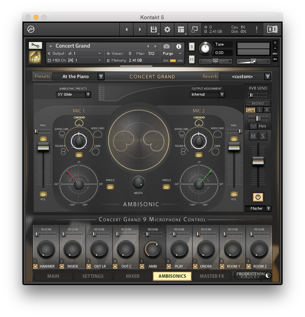Viewport: 305px width, 317px height.
Task: Click the Mic 1 pan link icon
Action: (x=43, y=138)
